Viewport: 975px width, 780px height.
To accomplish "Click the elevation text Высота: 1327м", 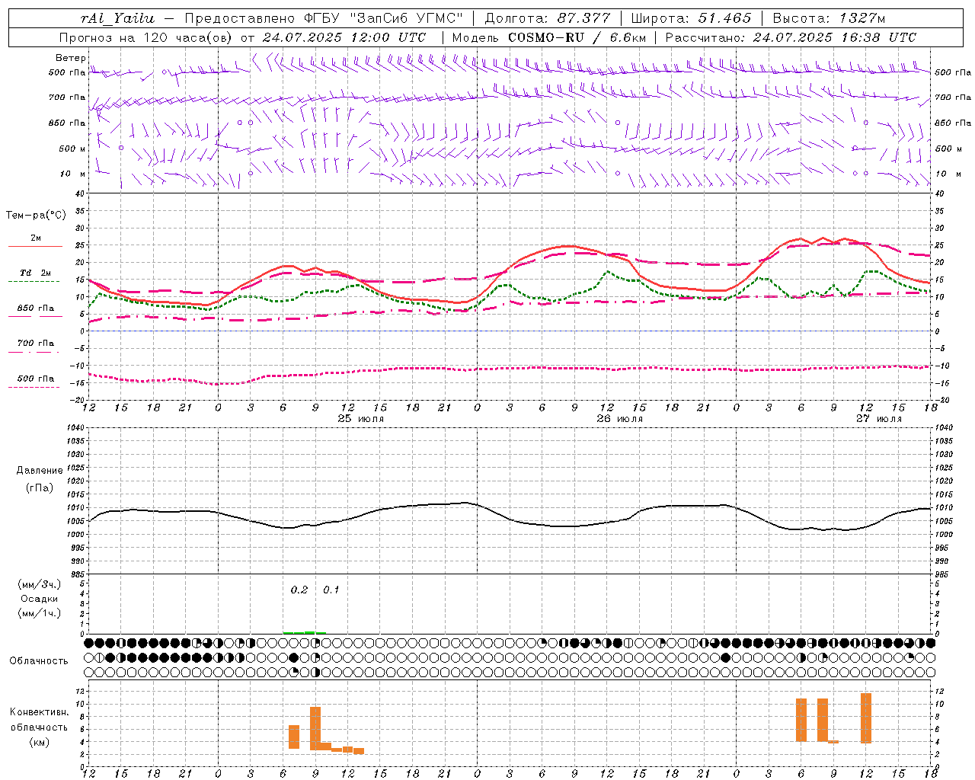I will 830,18.
